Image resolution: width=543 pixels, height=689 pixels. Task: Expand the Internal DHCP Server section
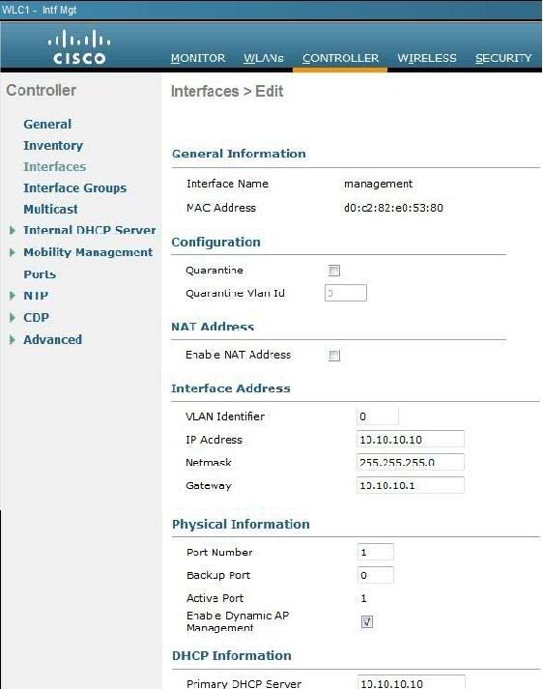[13, 230]
